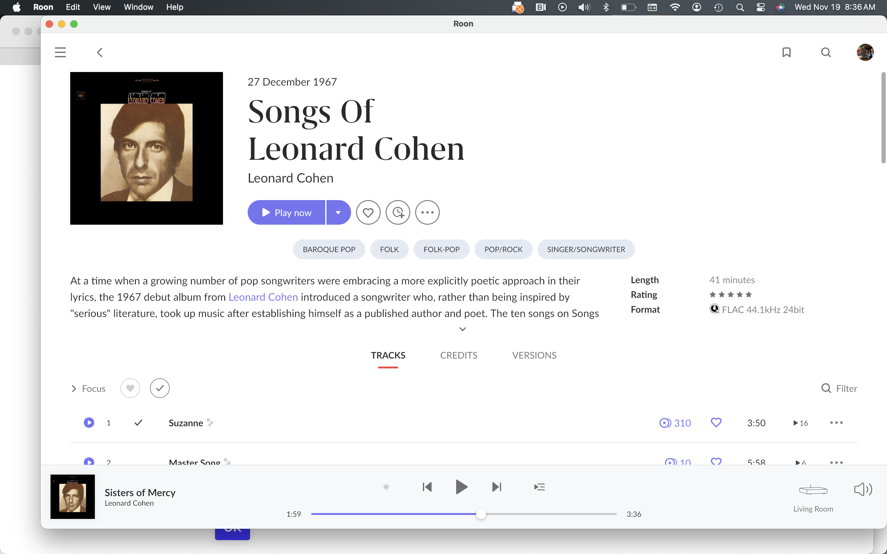Select the SINGER/SONGWRITER genre tag
Viewport: 887px width, 554px height.
586,250
